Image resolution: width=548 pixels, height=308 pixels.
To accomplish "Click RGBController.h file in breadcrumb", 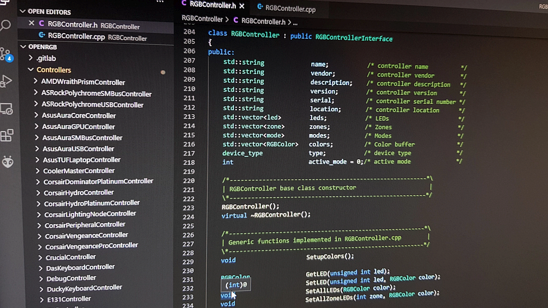I will pyautogui.click(x=263, y=21).
